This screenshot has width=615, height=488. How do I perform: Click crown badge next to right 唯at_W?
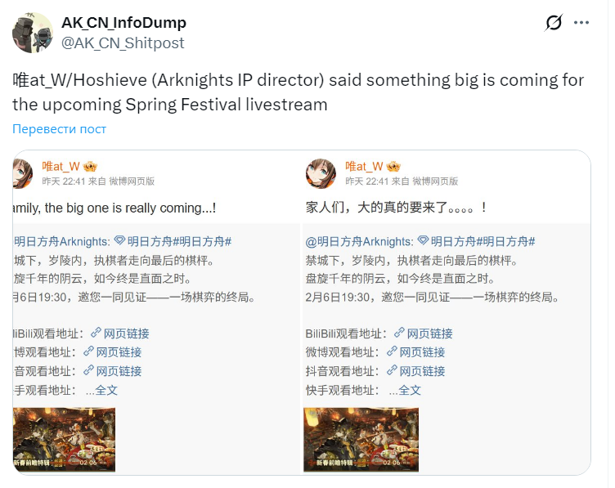393,167
